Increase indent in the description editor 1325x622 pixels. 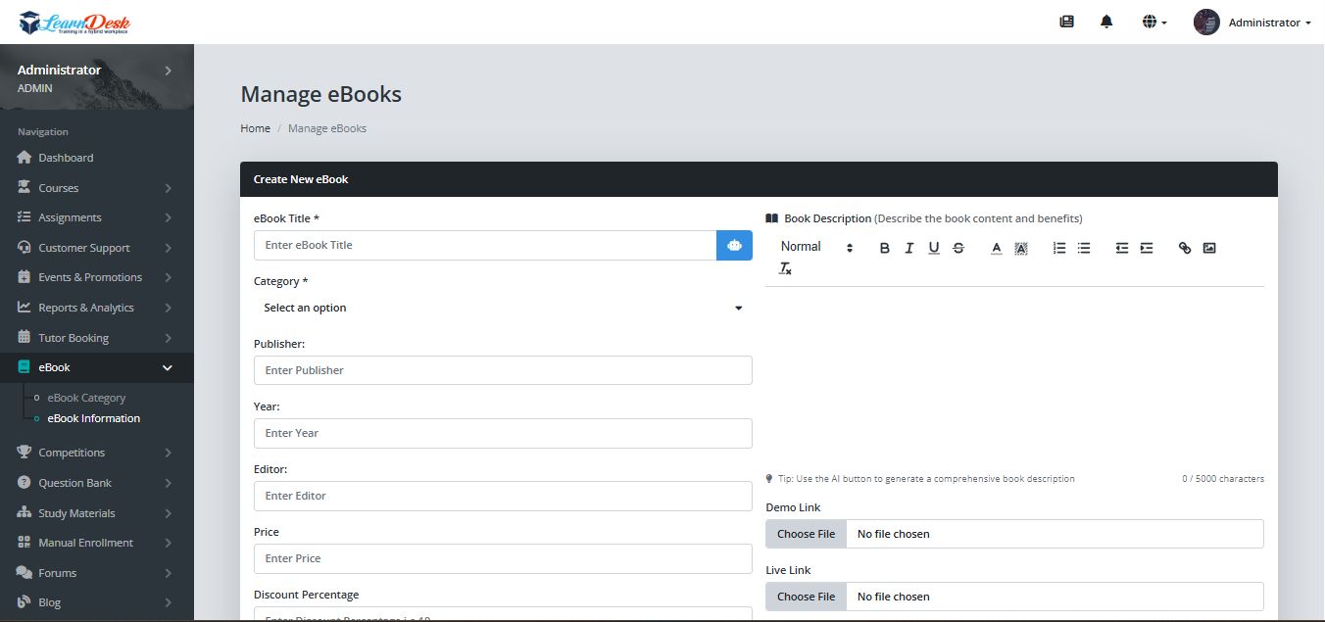(x=1147, y=248)
